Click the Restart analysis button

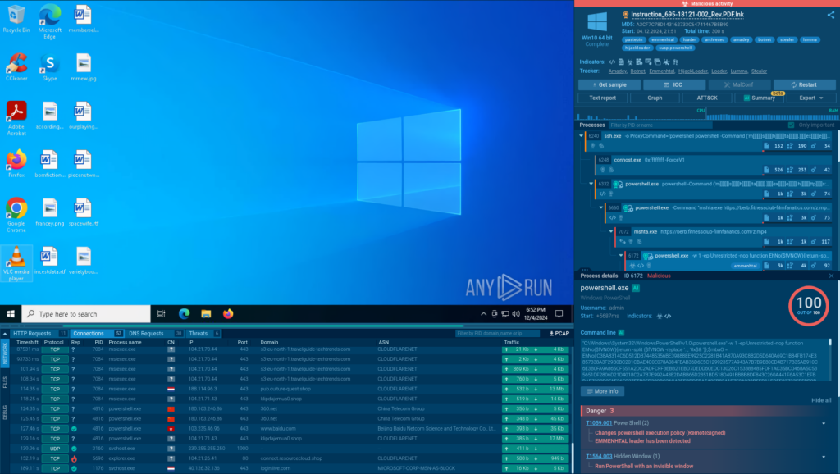[805, 84]
